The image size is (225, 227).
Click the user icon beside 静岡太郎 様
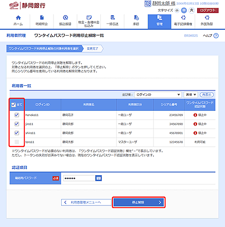point(148,4)
